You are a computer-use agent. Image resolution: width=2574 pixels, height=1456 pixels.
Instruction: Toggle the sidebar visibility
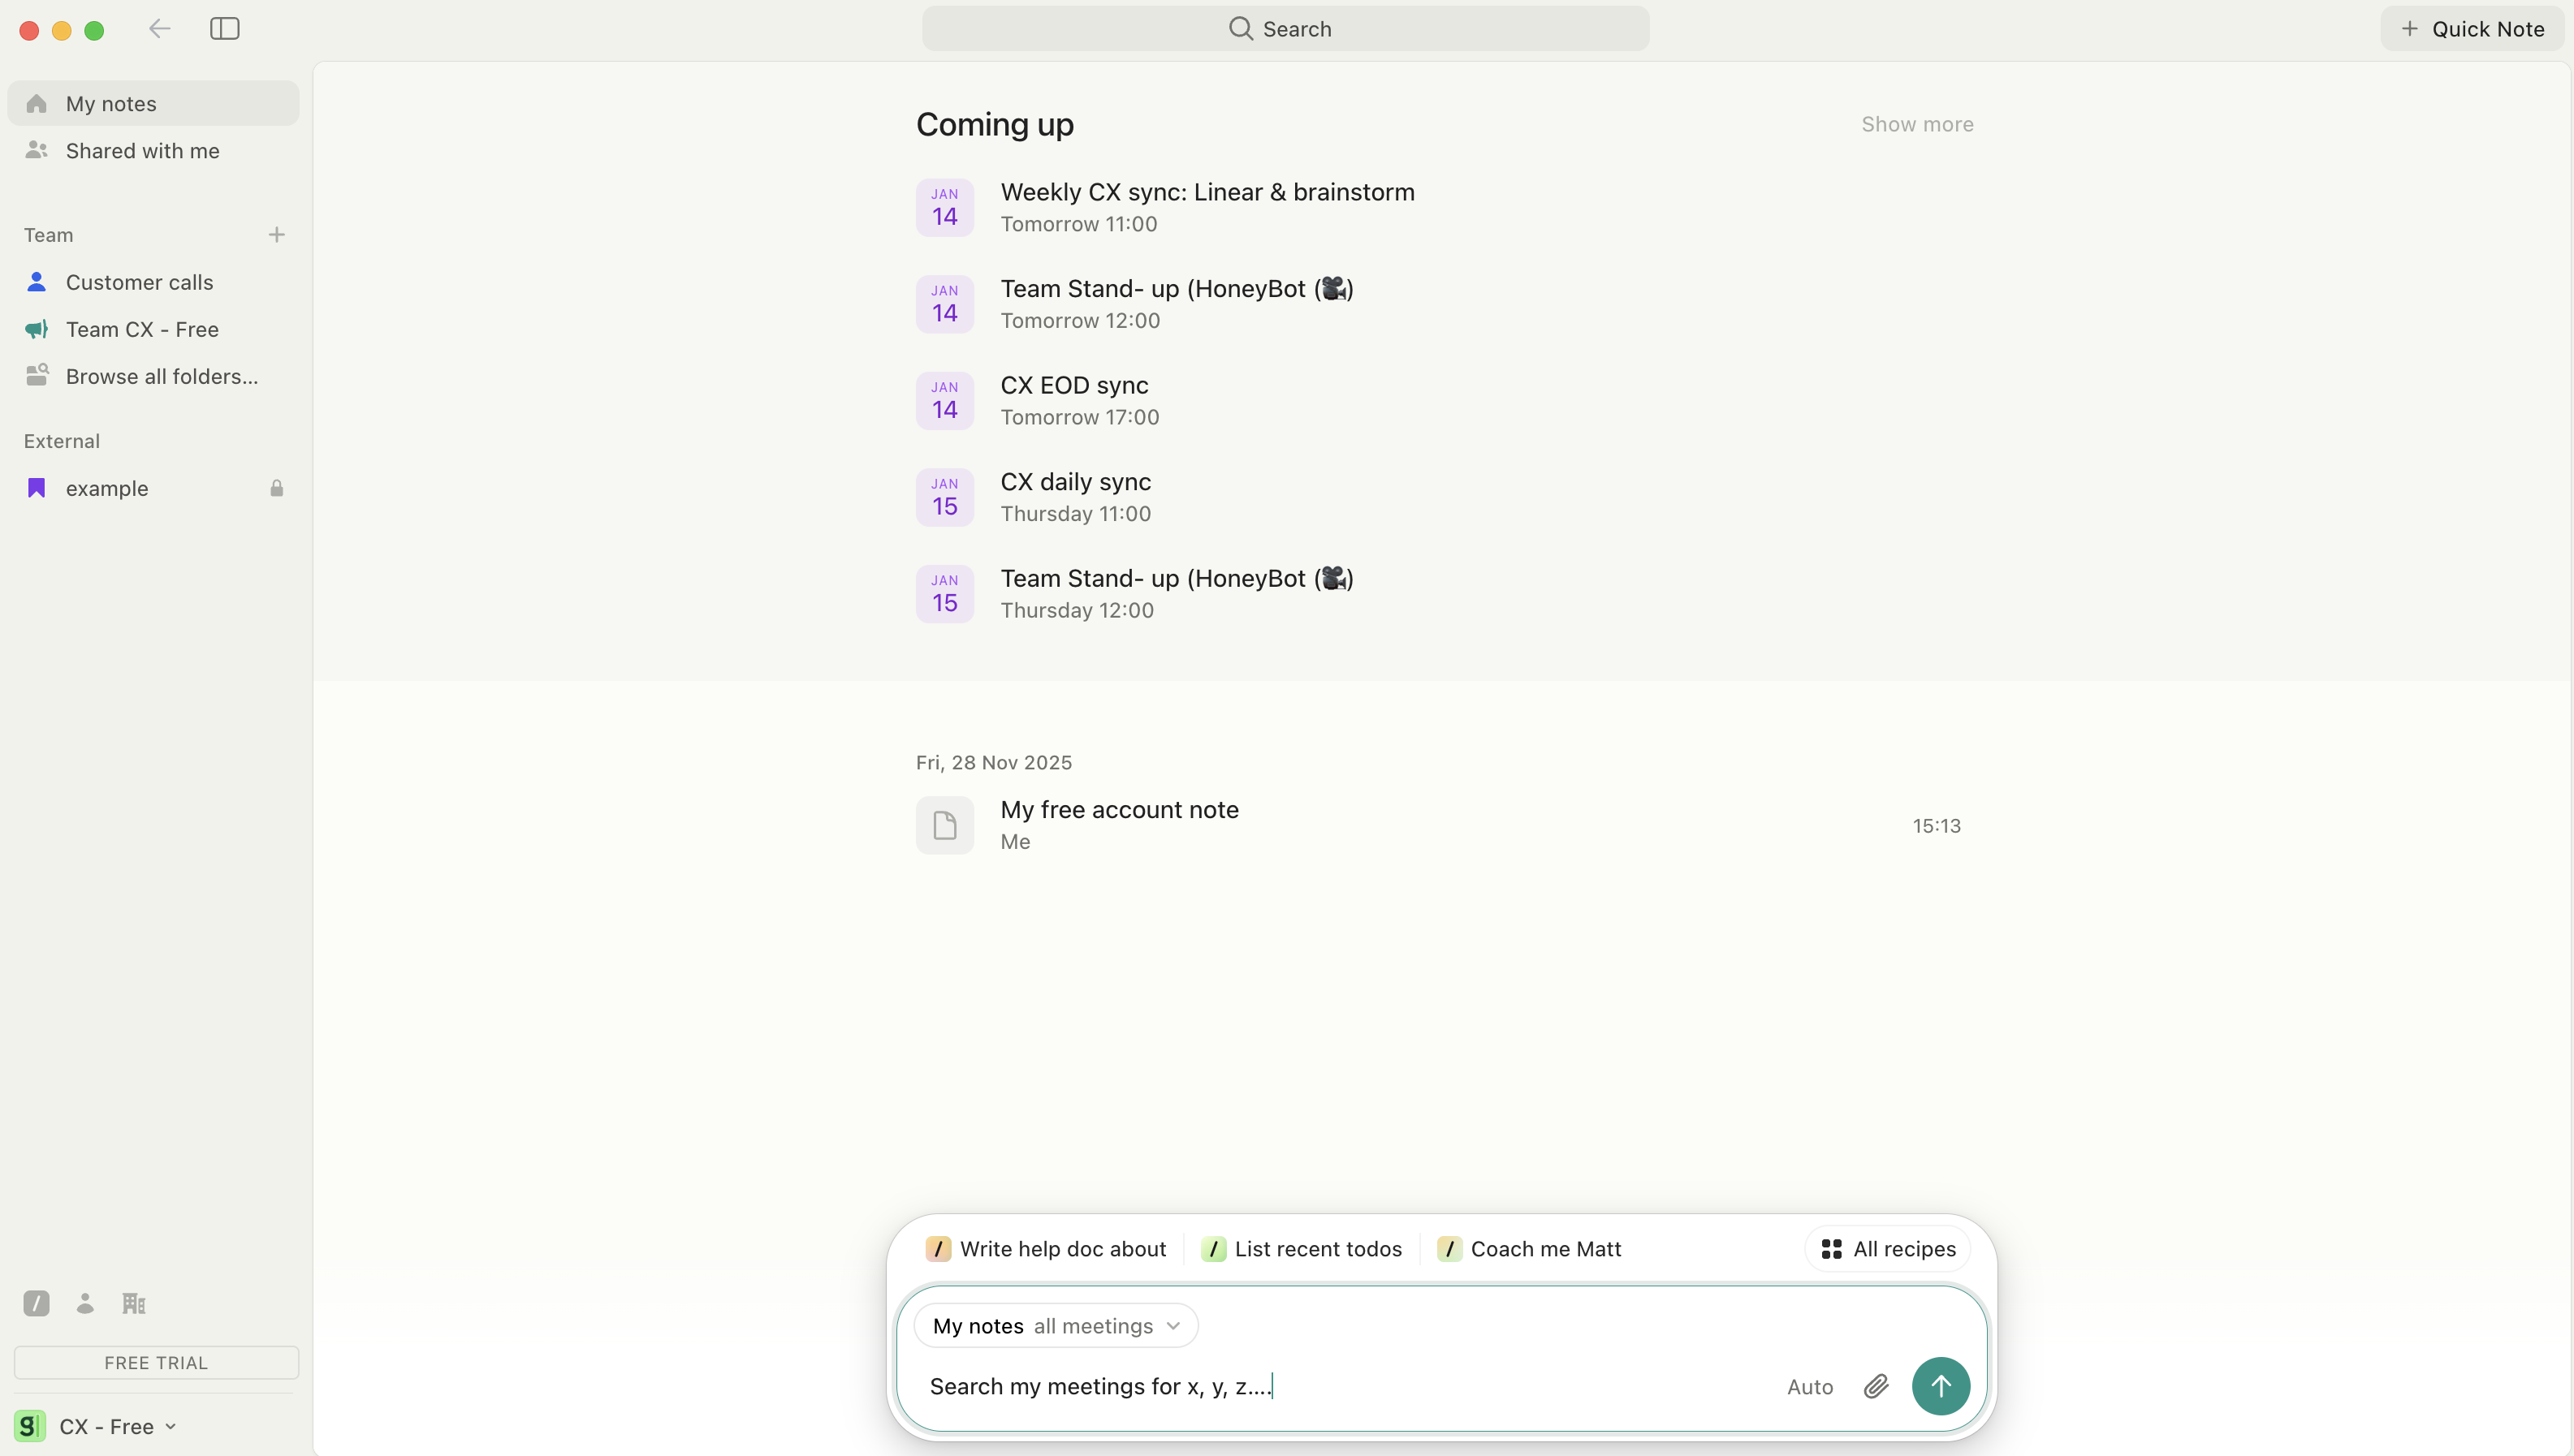pos(224,29)
